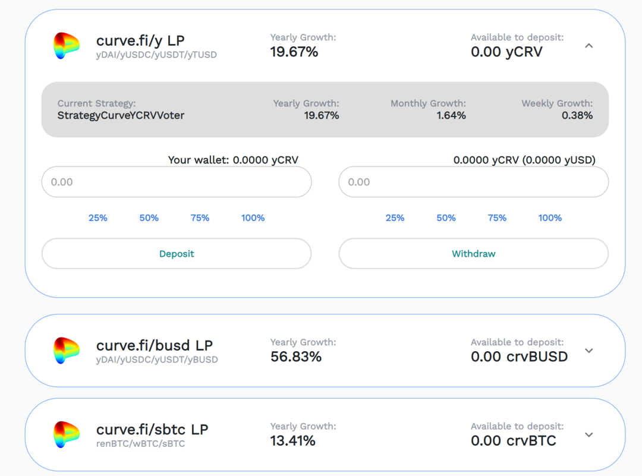Click the Withdraw button

click(x=474, y=254)
